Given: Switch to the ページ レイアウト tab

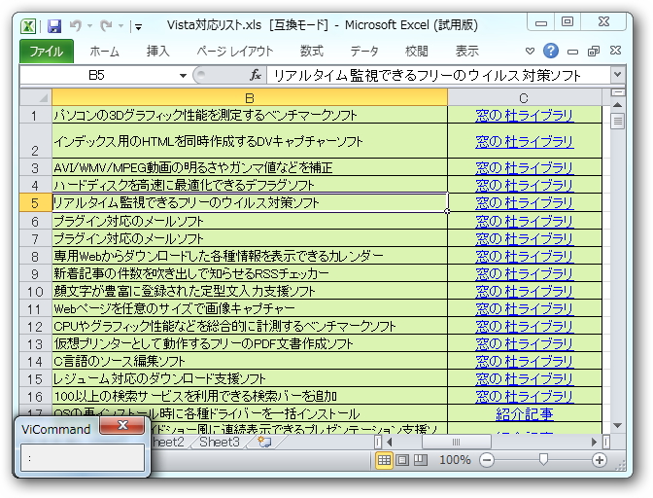Looking at the screenshot, I should tap(235, 52).
